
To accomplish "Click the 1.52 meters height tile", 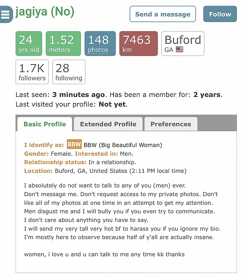I will click(63, 44).
